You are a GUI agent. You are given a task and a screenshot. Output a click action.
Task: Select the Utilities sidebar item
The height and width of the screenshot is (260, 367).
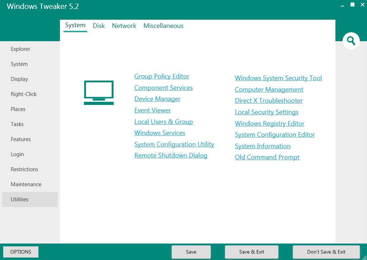(29, 199)
